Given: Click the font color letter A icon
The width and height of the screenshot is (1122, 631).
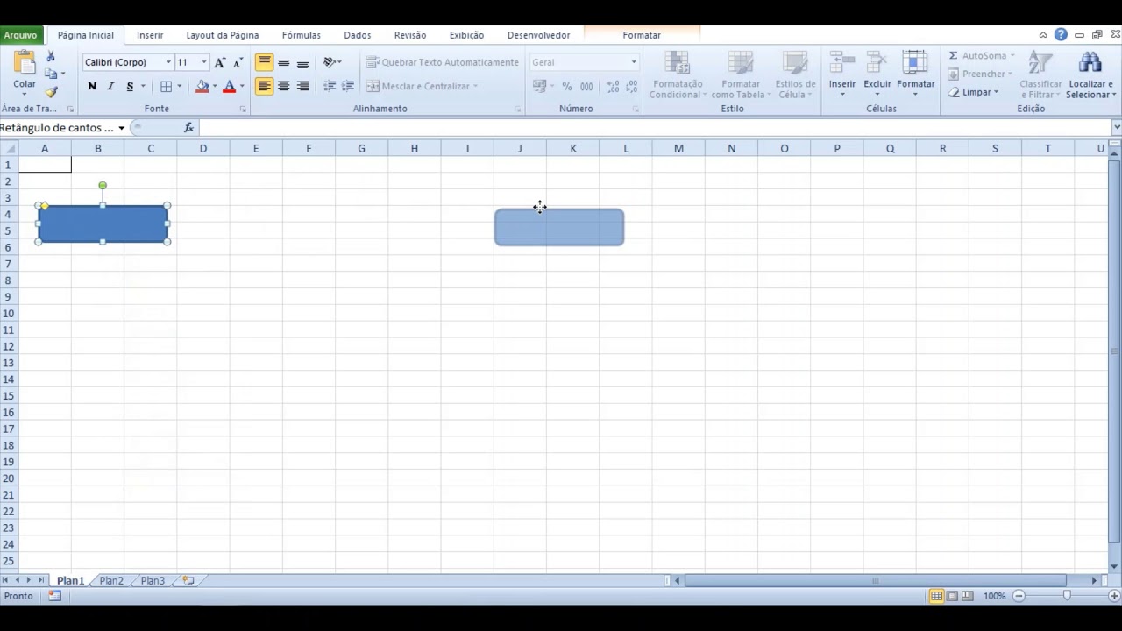Looking at the screenshot, I should pos(229,86).
